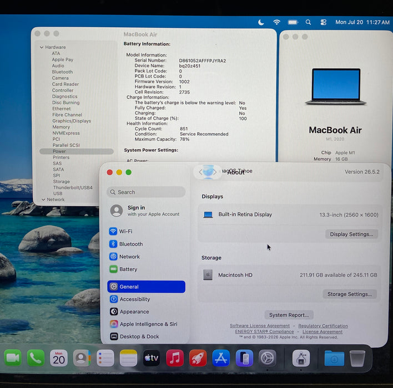Open Appearance in the Settings sidebar

(x=147, y=312)
